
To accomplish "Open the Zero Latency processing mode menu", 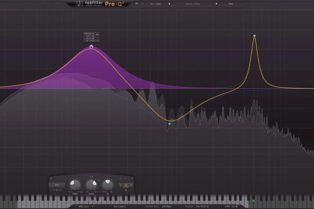I will coord(120,206).
